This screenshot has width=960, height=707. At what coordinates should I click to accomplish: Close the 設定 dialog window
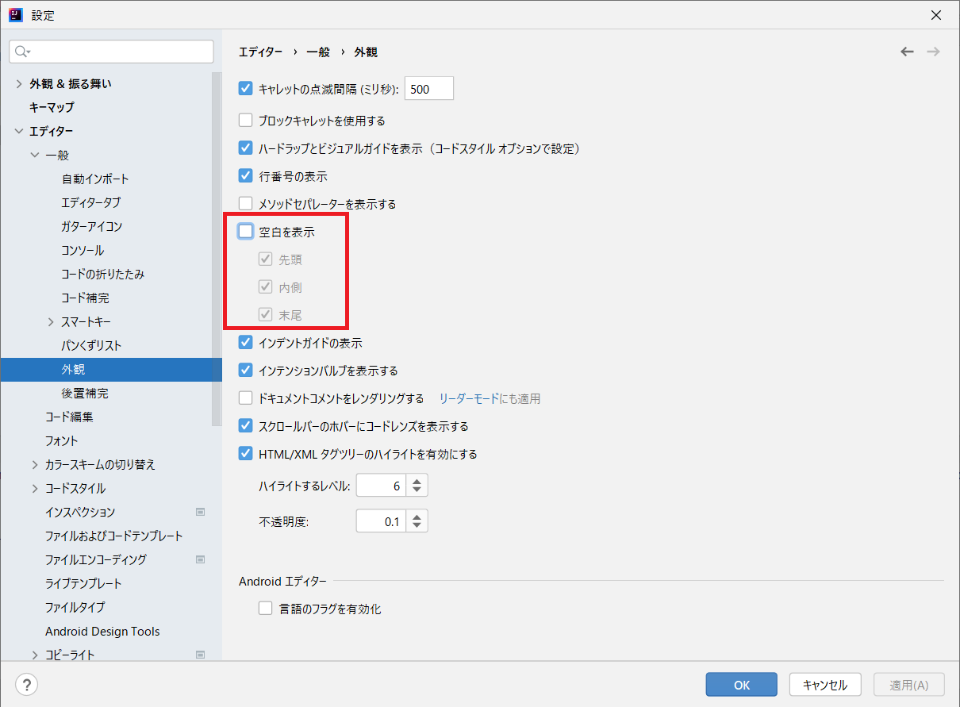(x=936, y=15)
